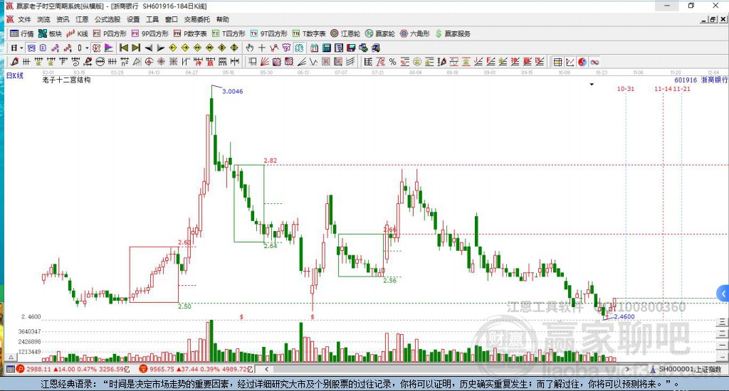Open the T数字表 tool
This screenshot has width=729, height=391.
point(309,33)
